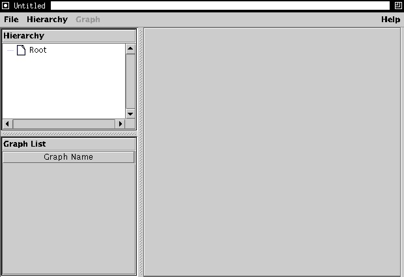Click the Graph List panel title
The height and width of the screenshot is (277, 404).
(25, 144)
